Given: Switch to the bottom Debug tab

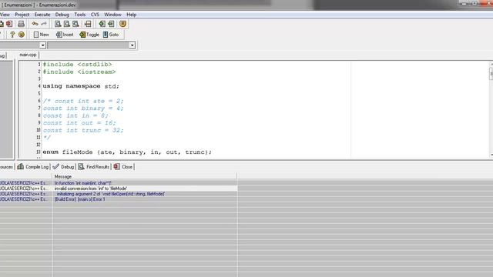Looking at the screenshot, I should click(63, 167).
